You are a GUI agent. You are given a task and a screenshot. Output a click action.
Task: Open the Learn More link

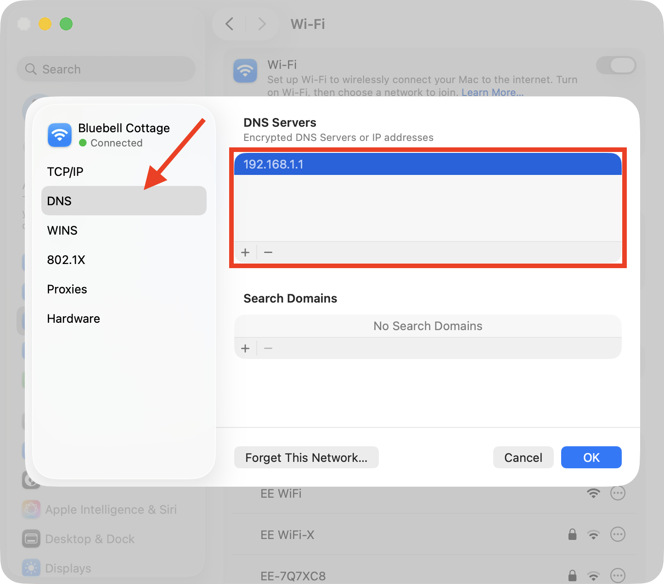point(492,92)
